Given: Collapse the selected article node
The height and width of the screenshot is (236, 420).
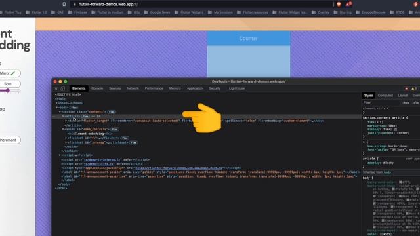Looking at the screenshot, I should (63, 117).
